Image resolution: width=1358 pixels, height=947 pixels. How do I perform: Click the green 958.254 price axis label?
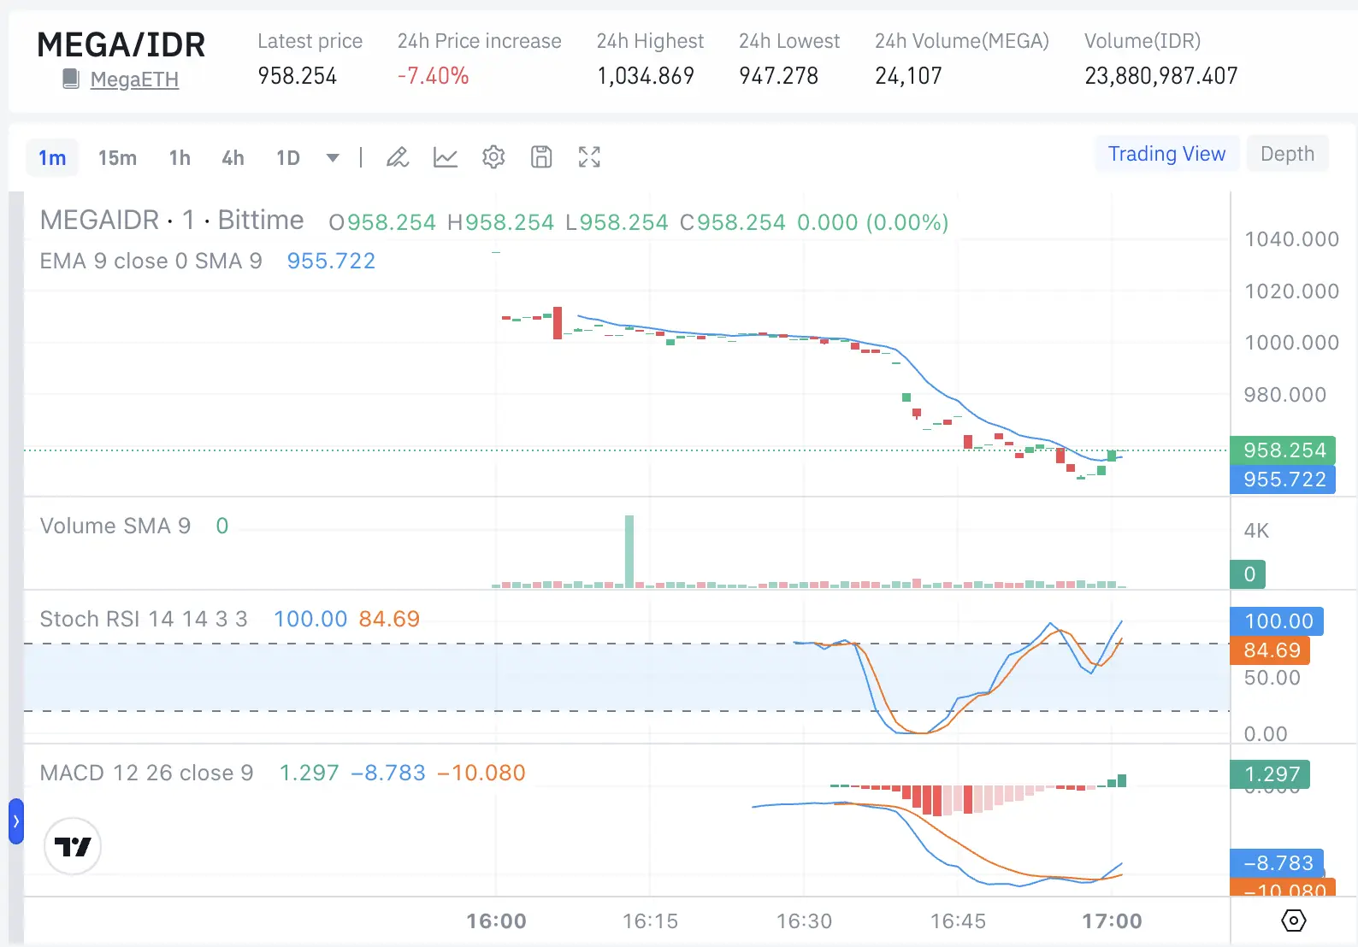point(1284,450)
